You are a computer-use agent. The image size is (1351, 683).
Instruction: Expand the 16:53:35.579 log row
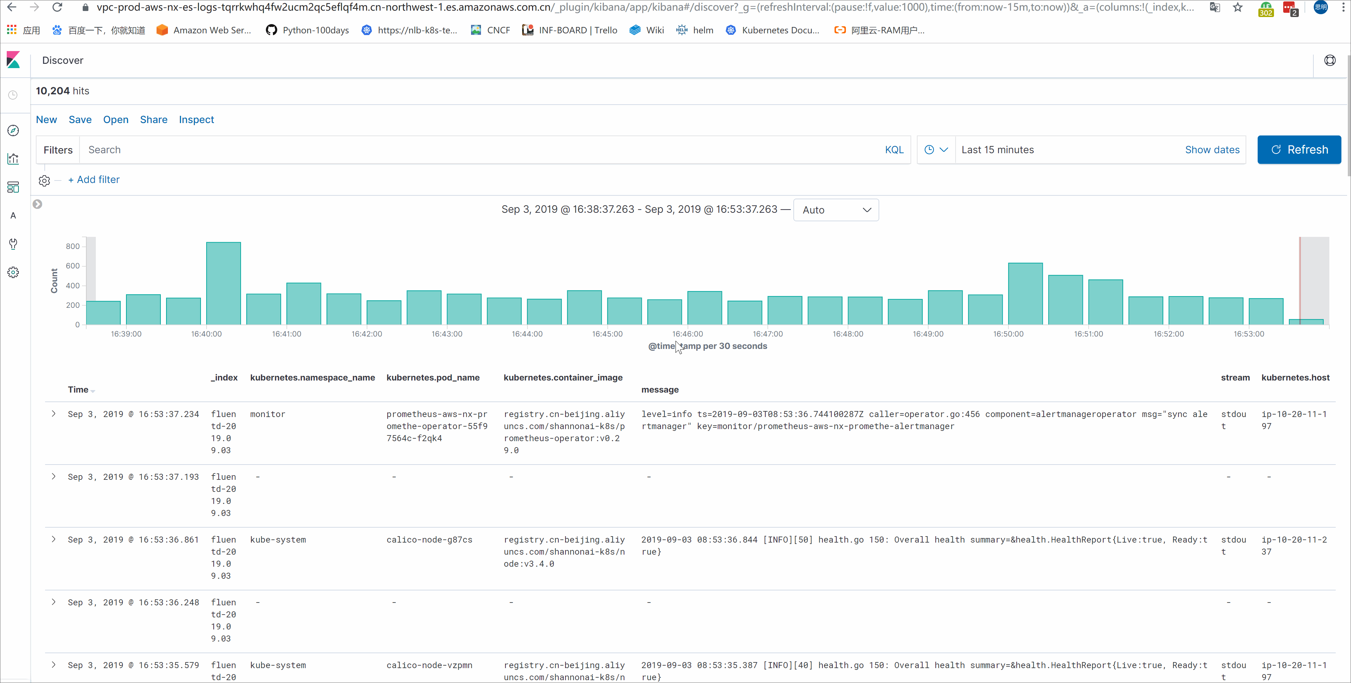54,665
